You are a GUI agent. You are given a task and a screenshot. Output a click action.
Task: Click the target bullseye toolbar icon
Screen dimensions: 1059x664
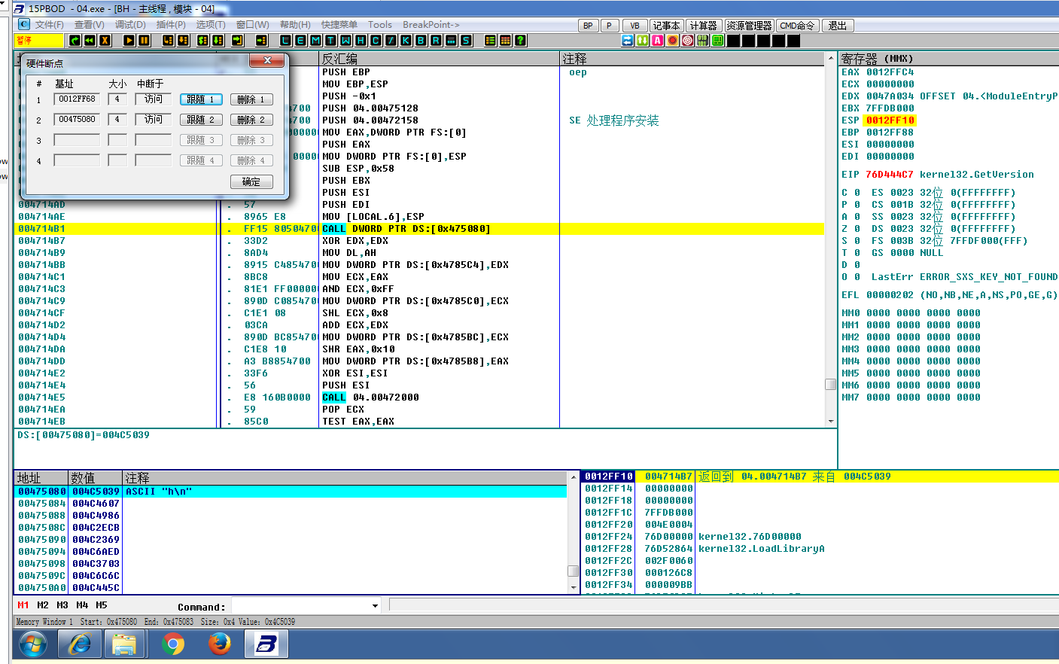click(688, 41)
